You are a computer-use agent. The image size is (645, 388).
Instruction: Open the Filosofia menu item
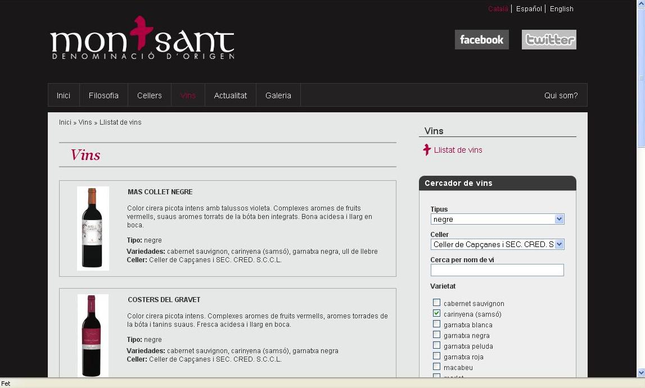tap(103, 95)
